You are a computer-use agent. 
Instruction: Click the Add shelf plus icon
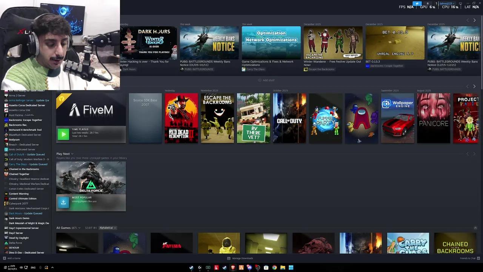point(260,80)
